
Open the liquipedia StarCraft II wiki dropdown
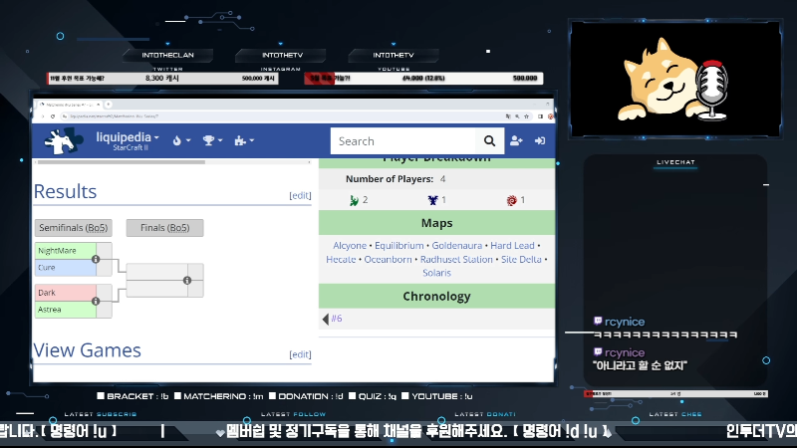click(128, 140)
